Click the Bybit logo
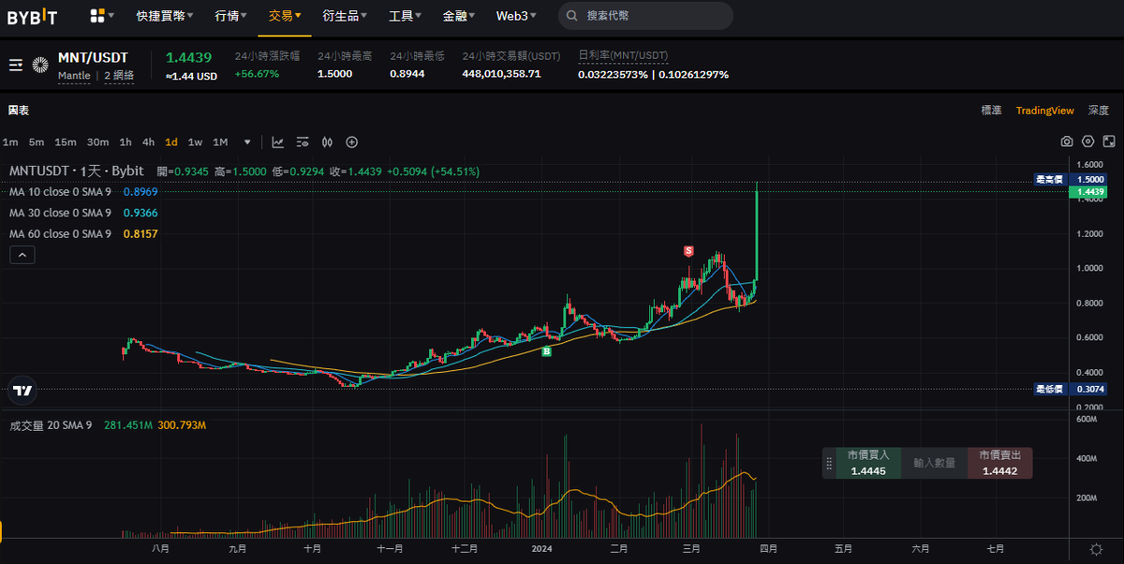Image resolution: width=1124 pixels, height=564 pixels. (x=33, y=16)
